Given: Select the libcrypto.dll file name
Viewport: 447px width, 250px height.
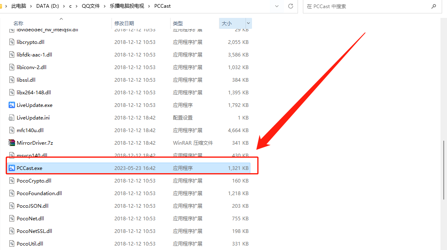Looking at the screenshot, I should tap(31, 42).
